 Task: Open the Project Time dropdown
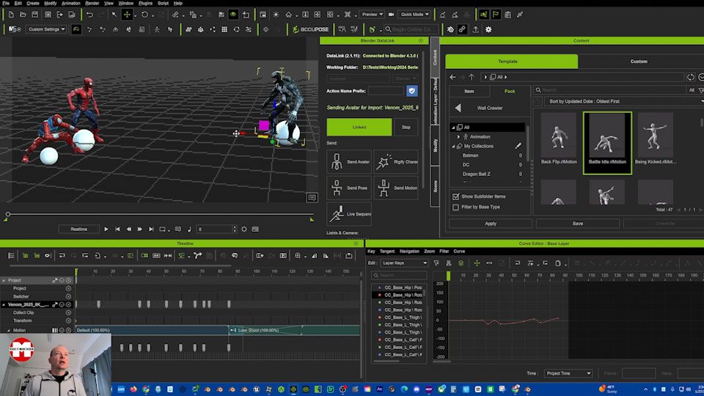coord(568,373)
